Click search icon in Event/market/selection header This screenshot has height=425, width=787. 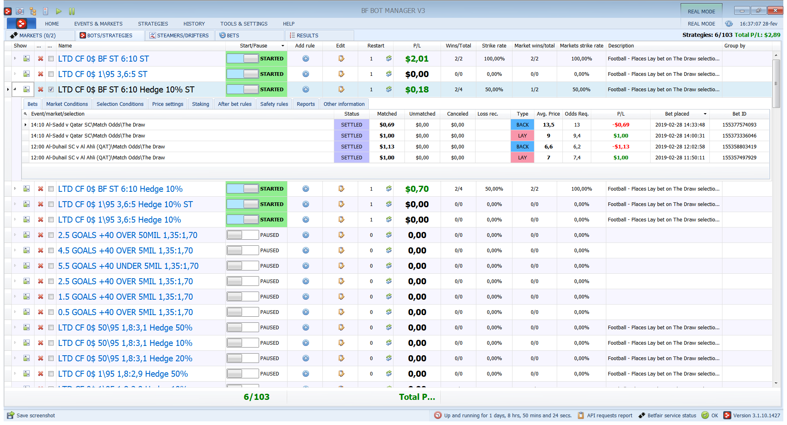[x=26, y=114]
